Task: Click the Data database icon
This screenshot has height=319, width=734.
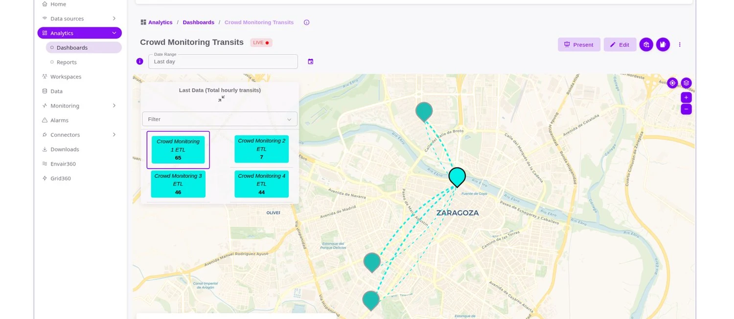Action: [x=45, y=91]
